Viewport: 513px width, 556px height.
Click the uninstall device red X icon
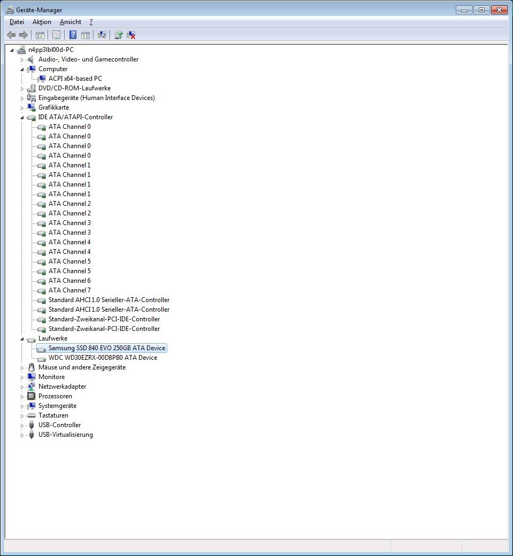pyautogui.click(x=131, y=35)
